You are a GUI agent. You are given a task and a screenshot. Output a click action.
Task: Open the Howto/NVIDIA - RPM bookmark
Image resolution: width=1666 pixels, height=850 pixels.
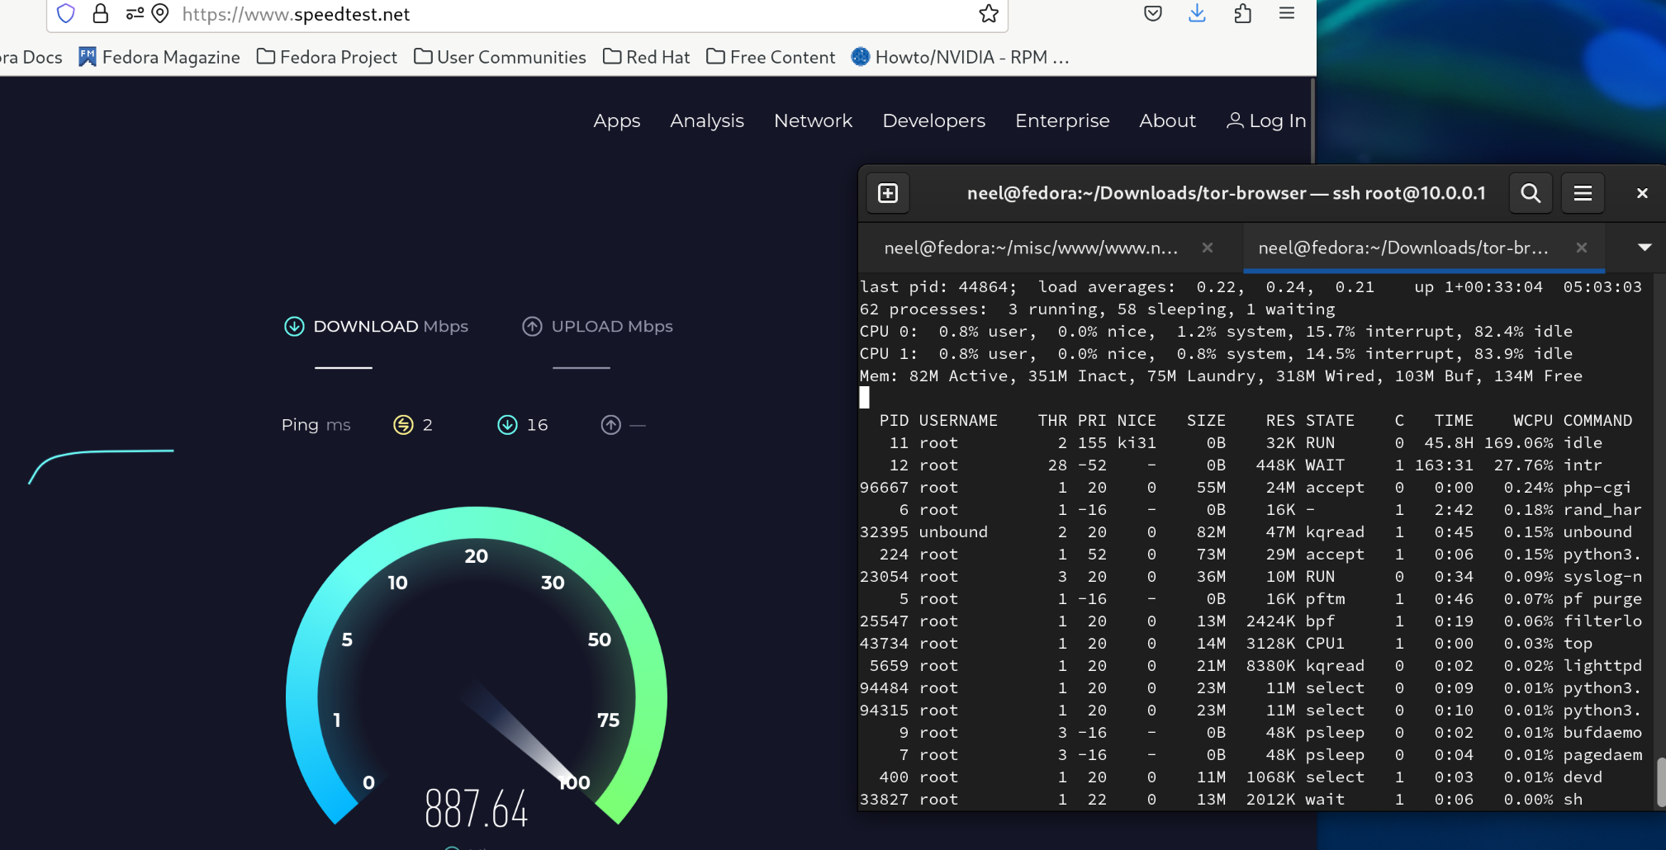click(x=960, y=57)
